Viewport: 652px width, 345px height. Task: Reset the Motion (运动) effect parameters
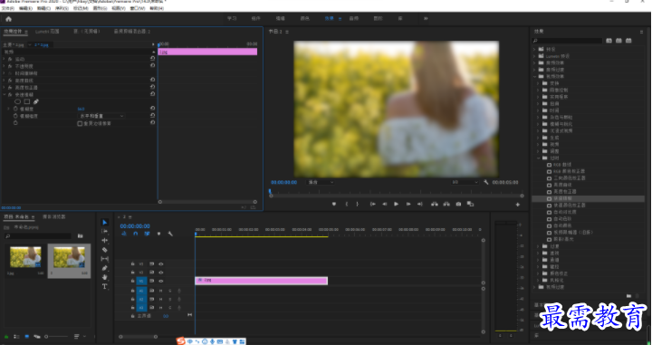[153, 59]
